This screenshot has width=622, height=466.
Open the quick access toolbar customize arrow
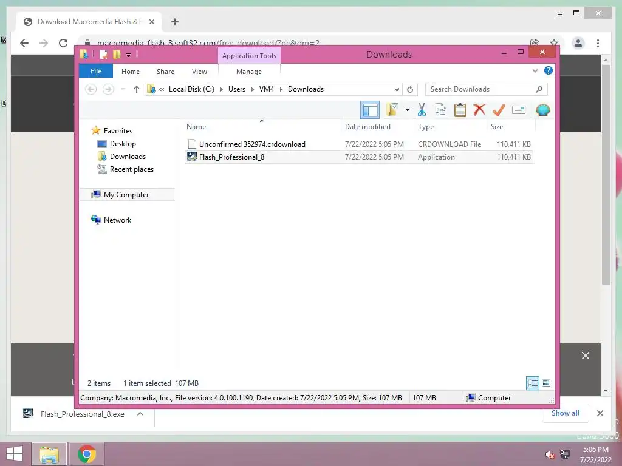[128, 55]
